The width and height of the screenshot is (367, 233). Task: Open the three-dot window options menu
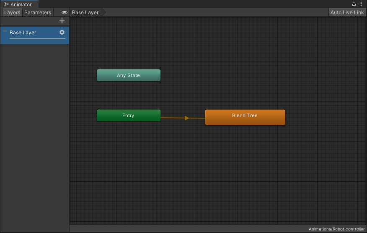tap(361, 4)
